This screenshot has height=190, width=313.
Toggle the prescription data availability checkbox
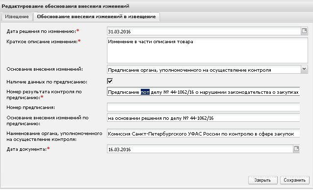click(x=110, y=81)
